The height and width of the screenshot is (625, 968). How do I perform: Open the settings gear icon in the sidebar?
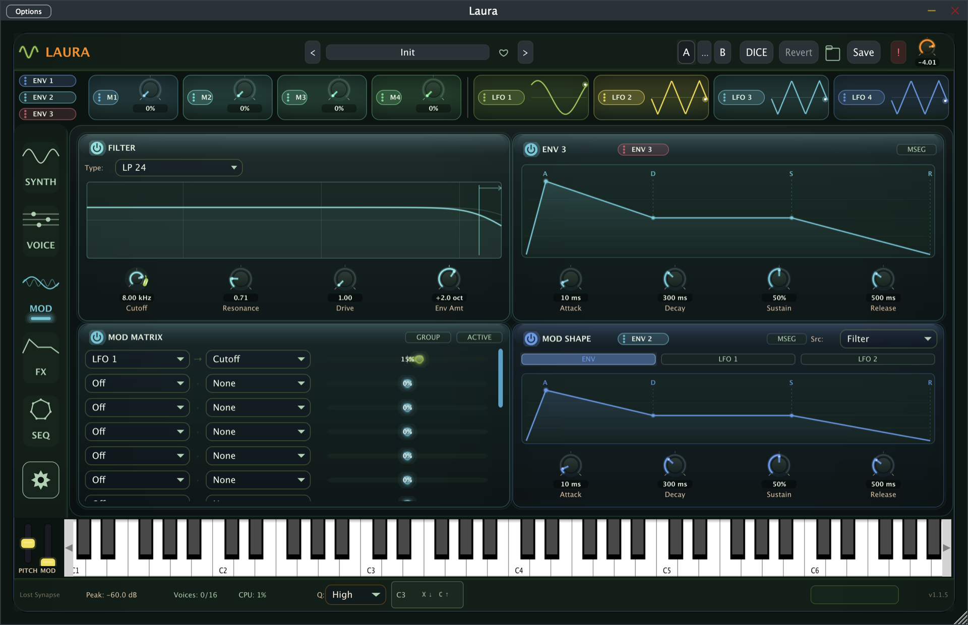41,480
